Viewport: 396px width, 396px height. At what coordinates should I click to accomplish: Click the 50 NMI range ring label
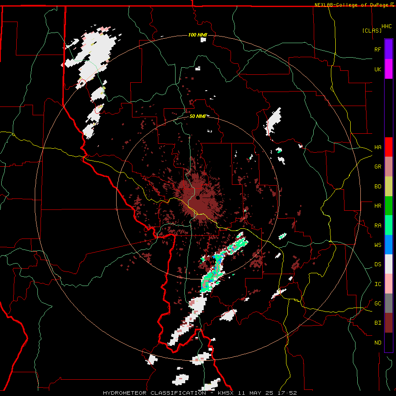[x=197, y=116]
